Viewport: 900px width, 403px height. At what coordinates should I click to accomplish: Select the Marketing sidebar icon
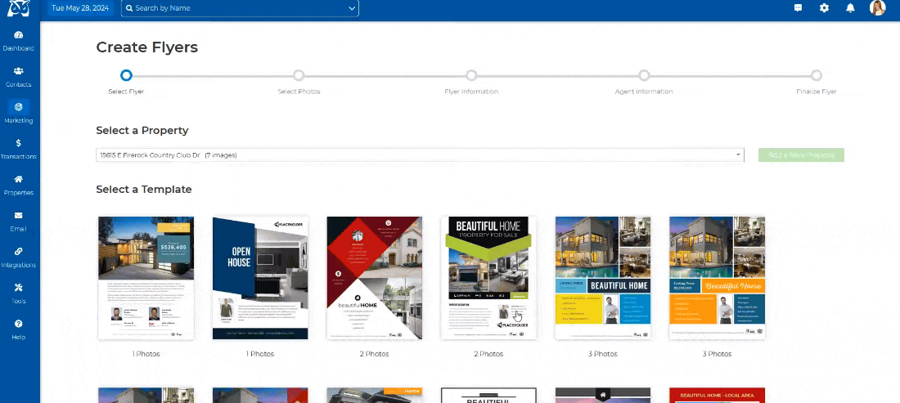pyautogui.click(x=18, y=106)
